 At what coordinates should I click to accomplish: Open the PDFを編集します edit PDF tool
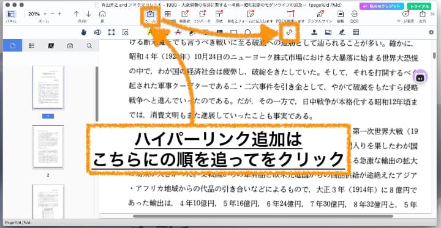click(291, 16)
